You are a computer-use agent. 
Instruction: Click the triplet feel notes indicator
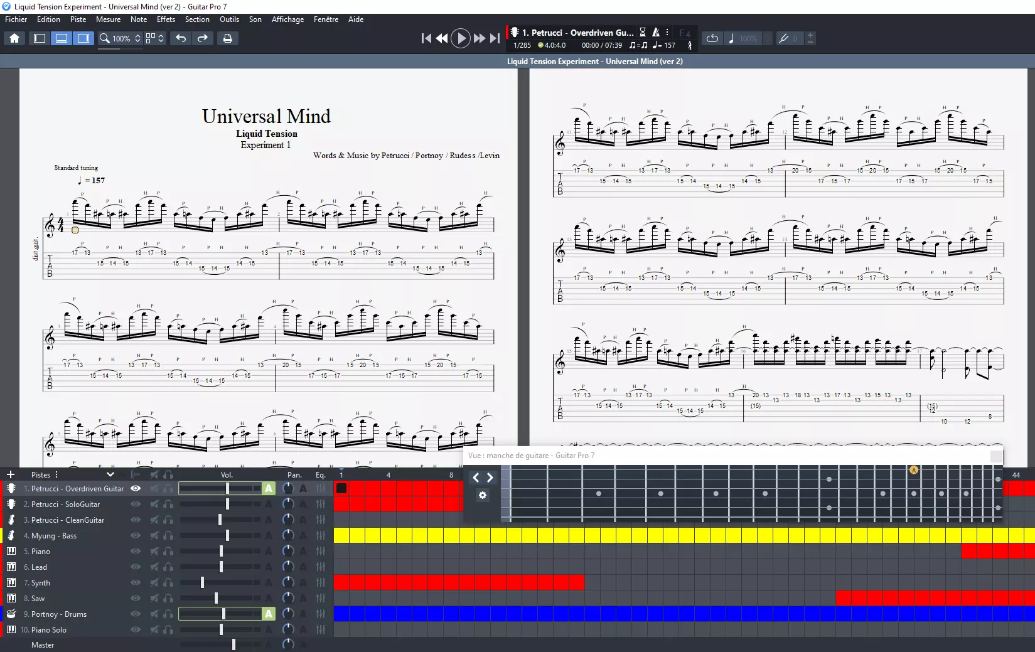638,45
